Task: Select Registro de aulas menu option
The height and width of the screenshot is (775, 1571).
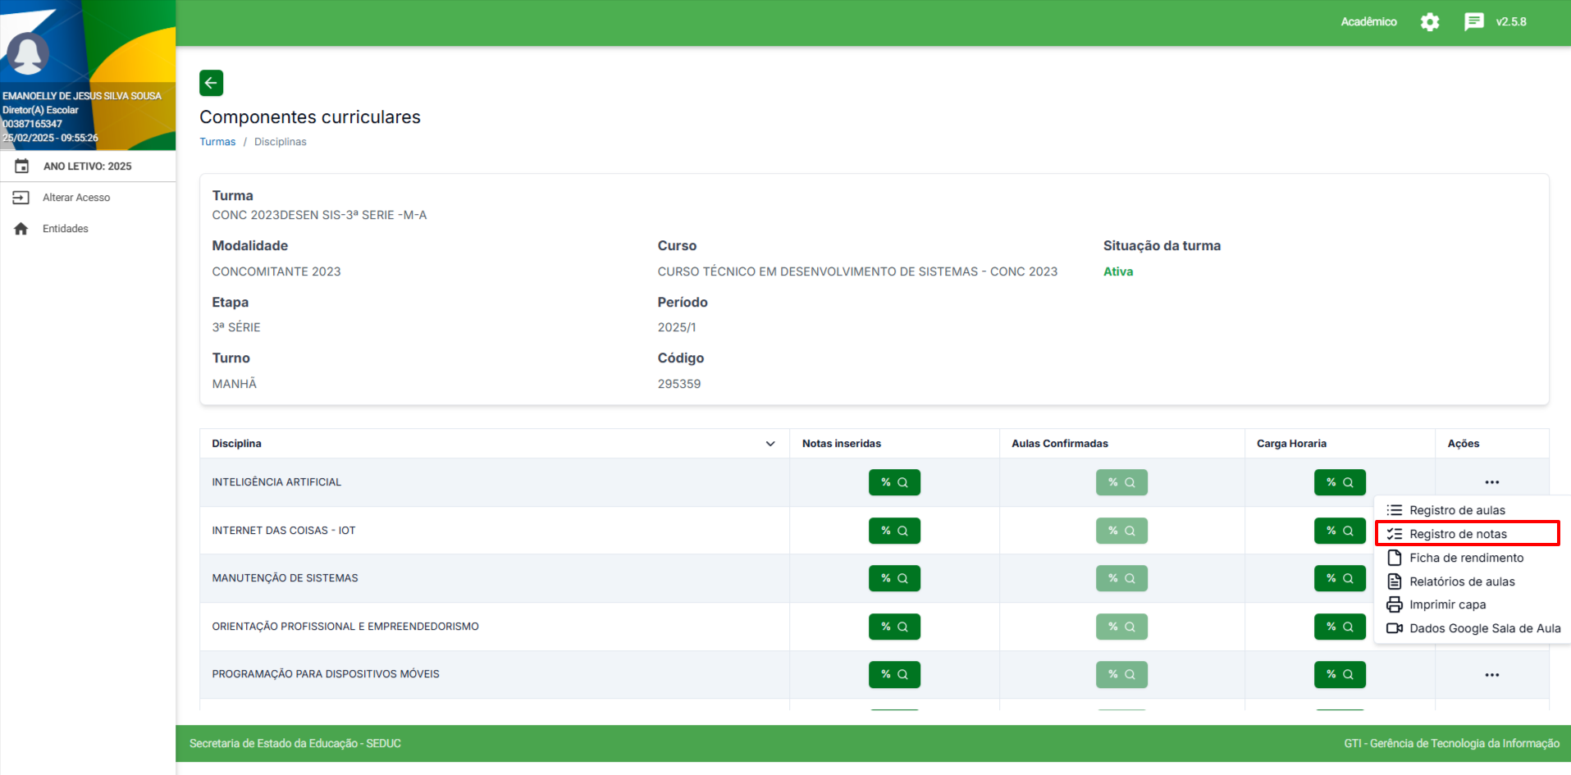Action: (x=1457, y=510)
